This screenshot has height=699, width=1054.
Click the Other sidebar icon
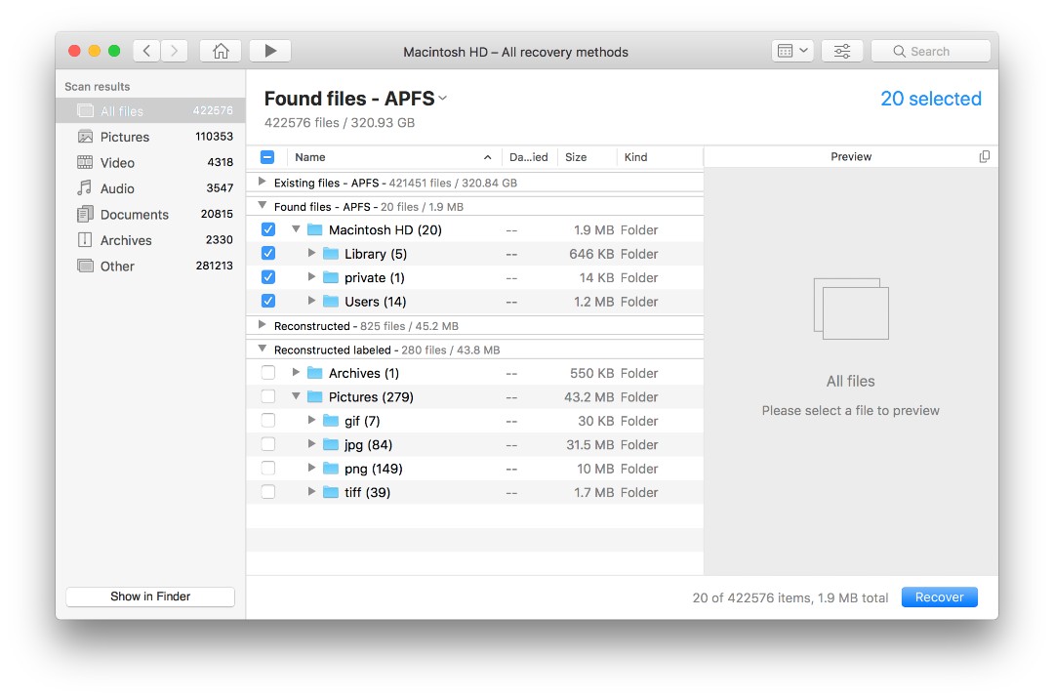pos(85,266)
